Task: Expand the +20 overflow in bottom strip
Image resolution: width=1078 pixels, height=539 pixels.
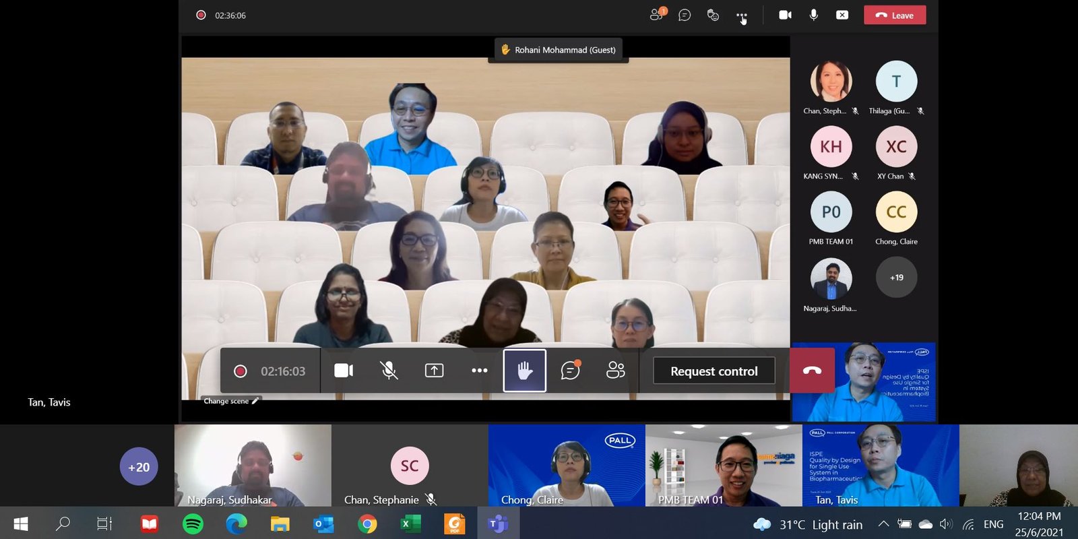Action: (139, 467)
